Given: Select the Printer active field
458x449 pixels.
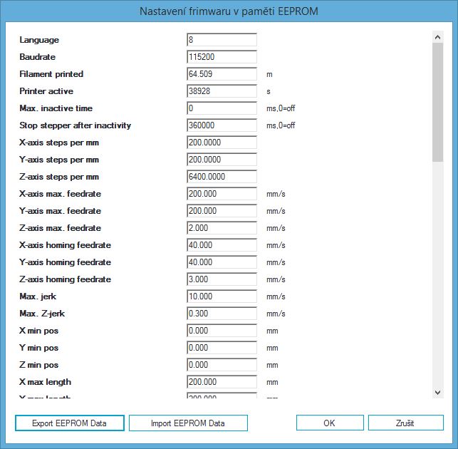Looking at the screenshot, I should (x=222, y=91).
